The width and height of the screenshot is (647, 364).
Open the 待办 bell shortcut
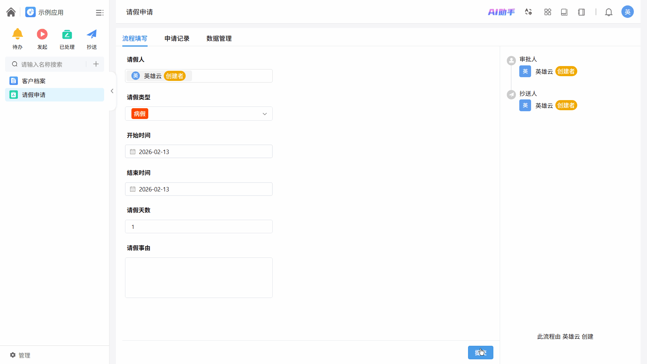tap(18, 35)
